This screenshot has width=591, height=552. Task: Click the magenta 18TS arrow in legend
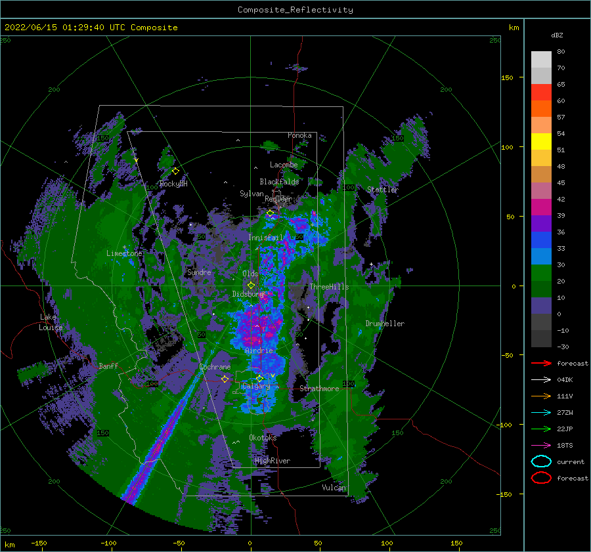coord(541,445)
